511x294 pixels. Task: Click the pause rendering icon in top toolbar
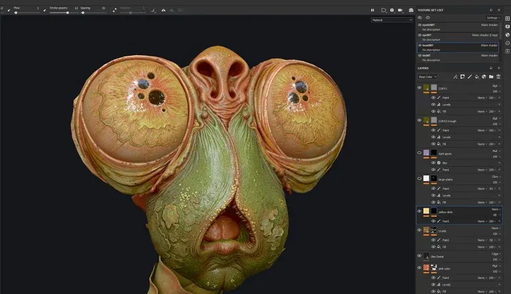tap(372, 10)
